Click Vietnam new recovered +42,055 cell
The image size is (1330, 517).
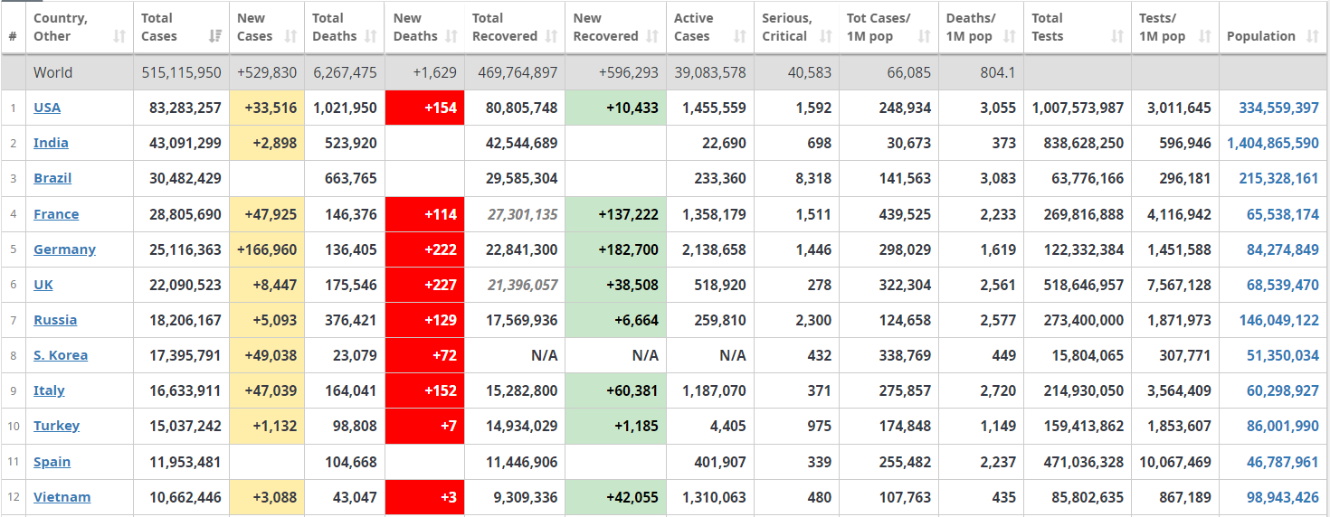click(x=615, y=497)
